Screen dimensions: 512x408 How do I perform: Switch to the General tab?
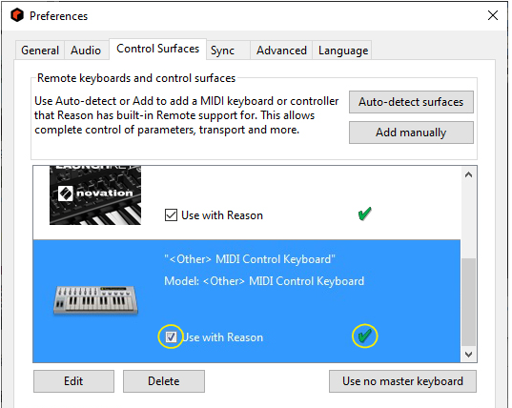coord(40,51)
